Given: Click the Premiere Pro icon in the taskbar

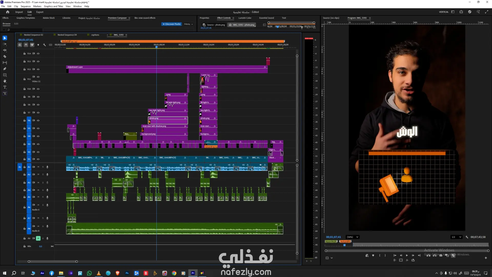Looking at the screenshot, I should (193, 273).
